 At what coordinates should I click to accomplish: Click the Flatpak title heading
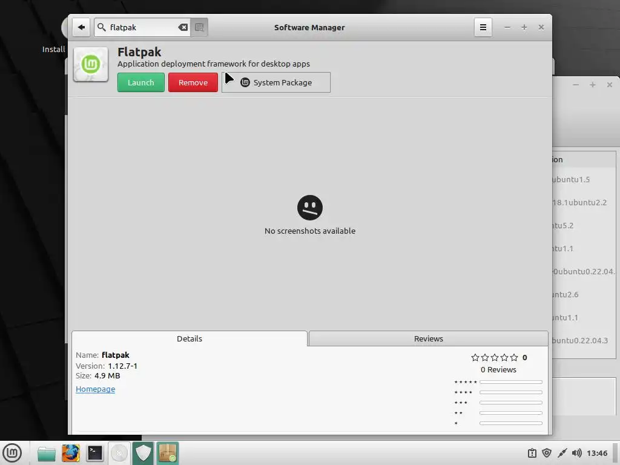139,52
